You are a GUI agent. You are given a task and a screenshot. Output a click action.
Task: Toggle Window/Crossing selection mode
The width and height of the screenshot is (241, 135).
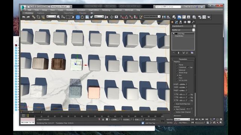(72, 17)
